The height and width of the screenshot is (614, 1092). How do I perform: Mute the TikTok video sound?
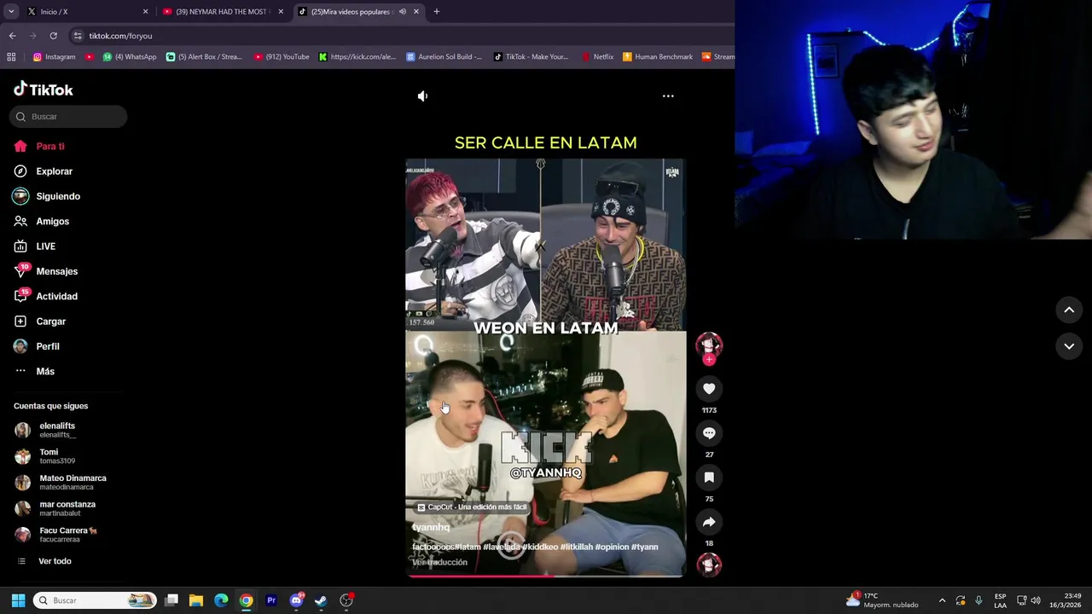tap(422, 96)
